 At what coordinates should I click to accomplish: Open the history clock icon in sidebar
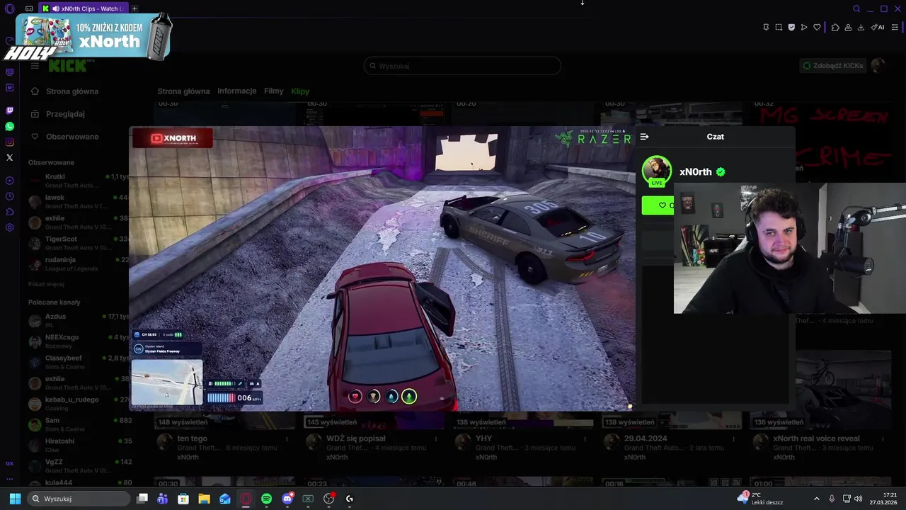(x=9, y=196)
